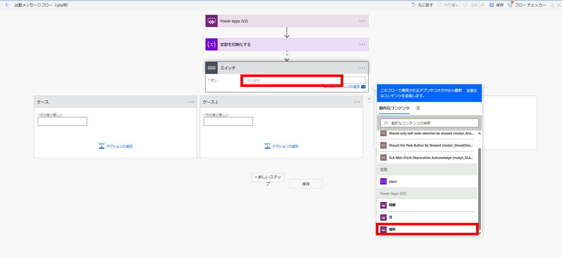Click アクションの追加 in ケース
The image size is (562, 257).
coord(119,146)
